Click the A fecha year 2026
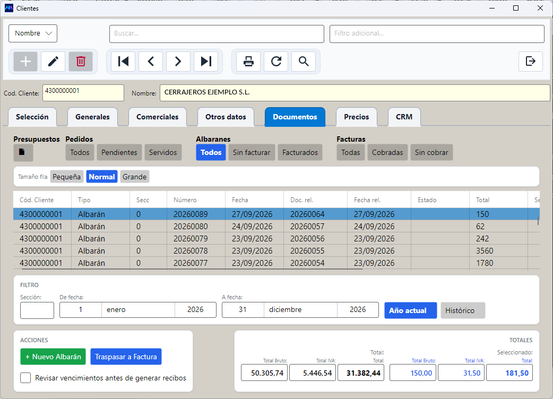The width and height of the screenshot is (553, 399). (358, 310)
